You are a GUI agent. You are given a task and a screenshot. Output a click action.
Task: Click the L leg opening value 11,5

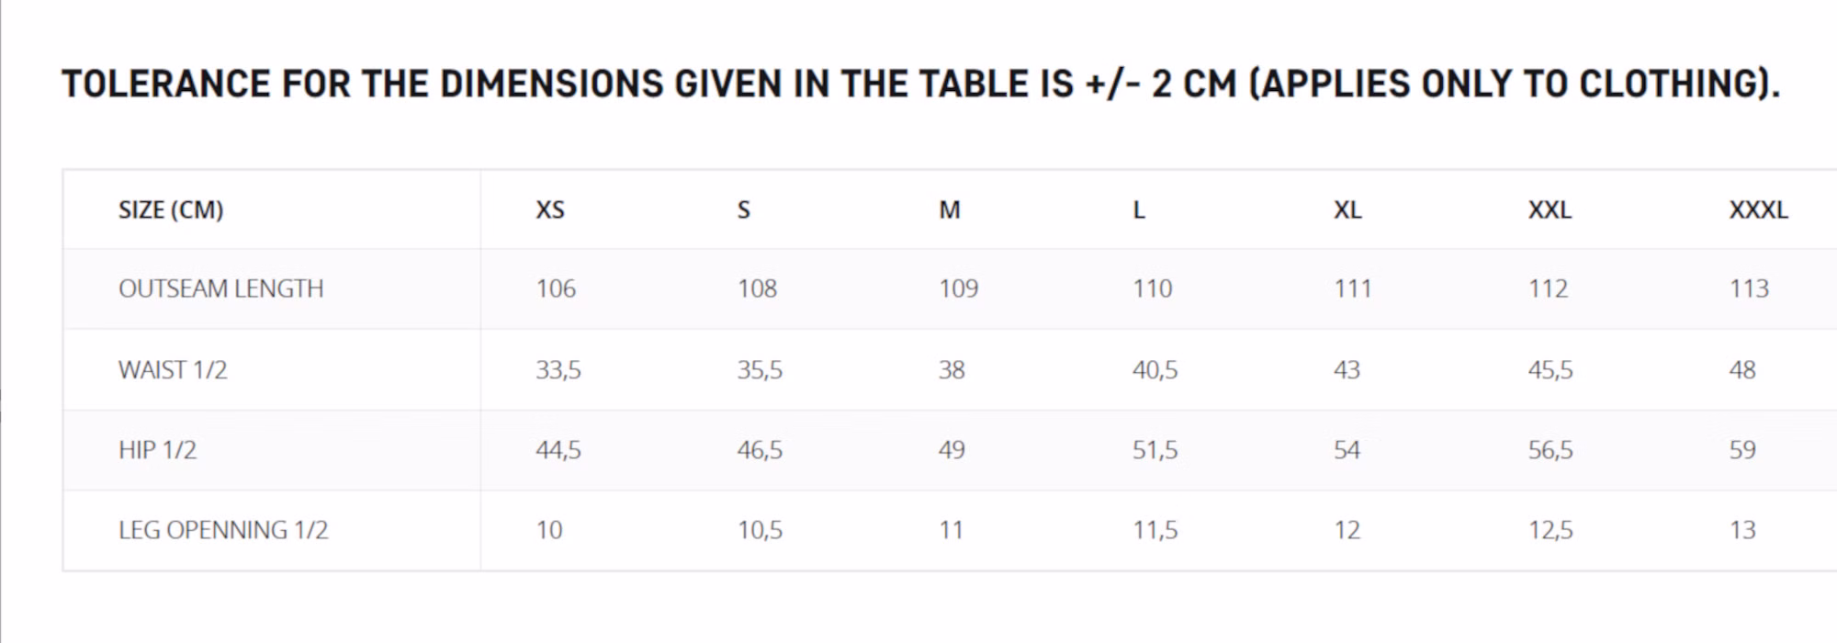(x=1155, y=530)
